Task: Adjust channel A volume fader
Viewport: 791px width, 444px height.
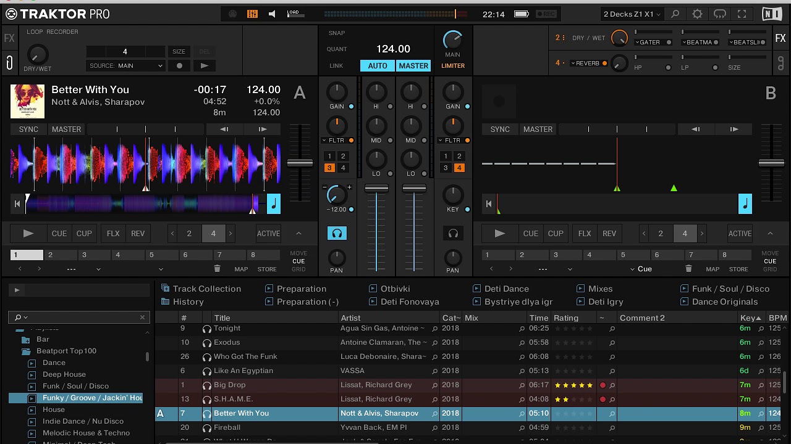Action: click(376, 188)
